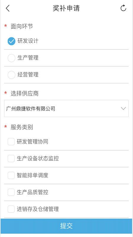Go back using the left arrow icon
The width and height of the screenshot is (133, 237).
point(8,8)
